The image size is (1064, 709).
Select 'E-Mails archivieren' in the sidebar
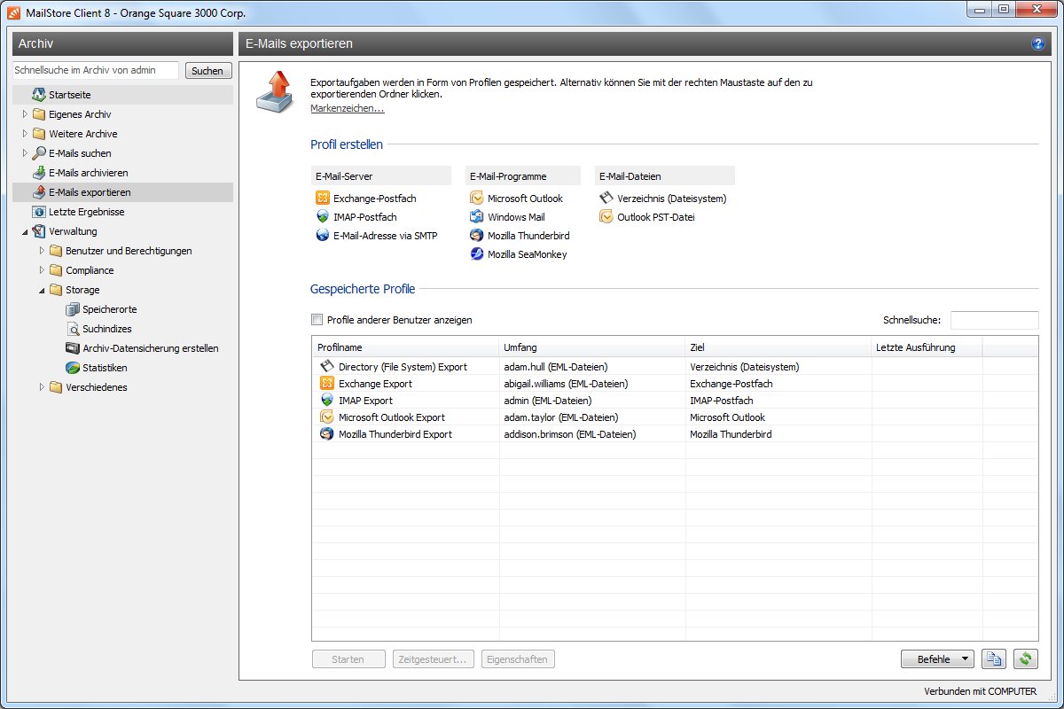[88, 173]
